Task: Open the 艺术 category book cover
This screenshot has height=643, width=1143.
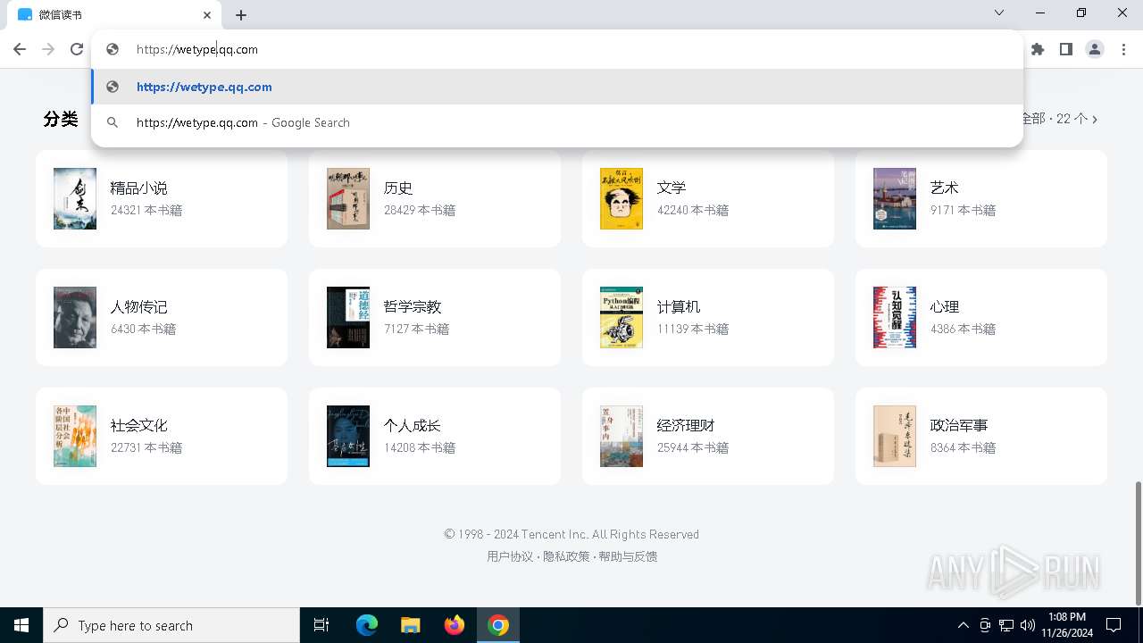Action: pos(895,198)
